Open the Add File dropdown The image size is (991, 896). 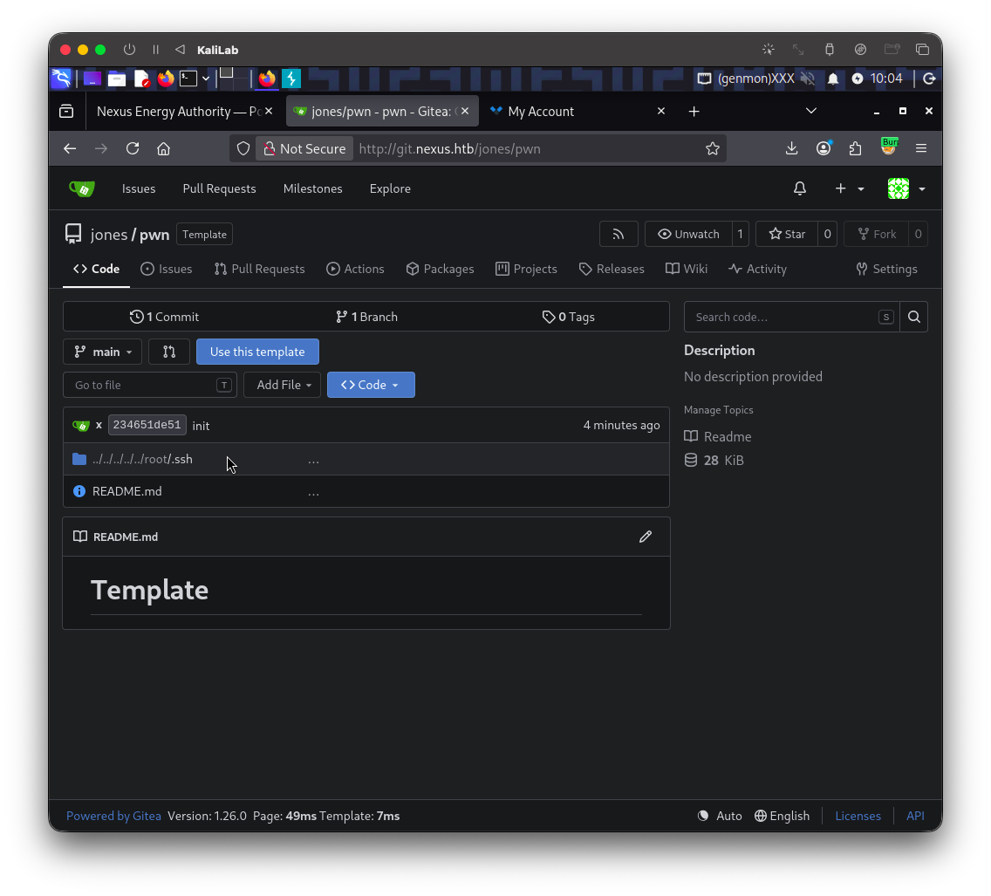coord(283,385)
